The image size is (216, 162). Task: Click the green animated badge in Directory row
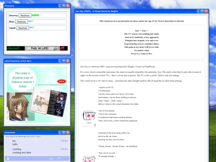(36, 15)
